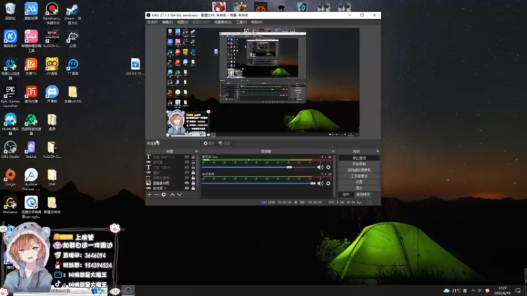Viewport: 527px width, 296px height.
Task: Open the taskbar clock and date
Action: (502, 291)
